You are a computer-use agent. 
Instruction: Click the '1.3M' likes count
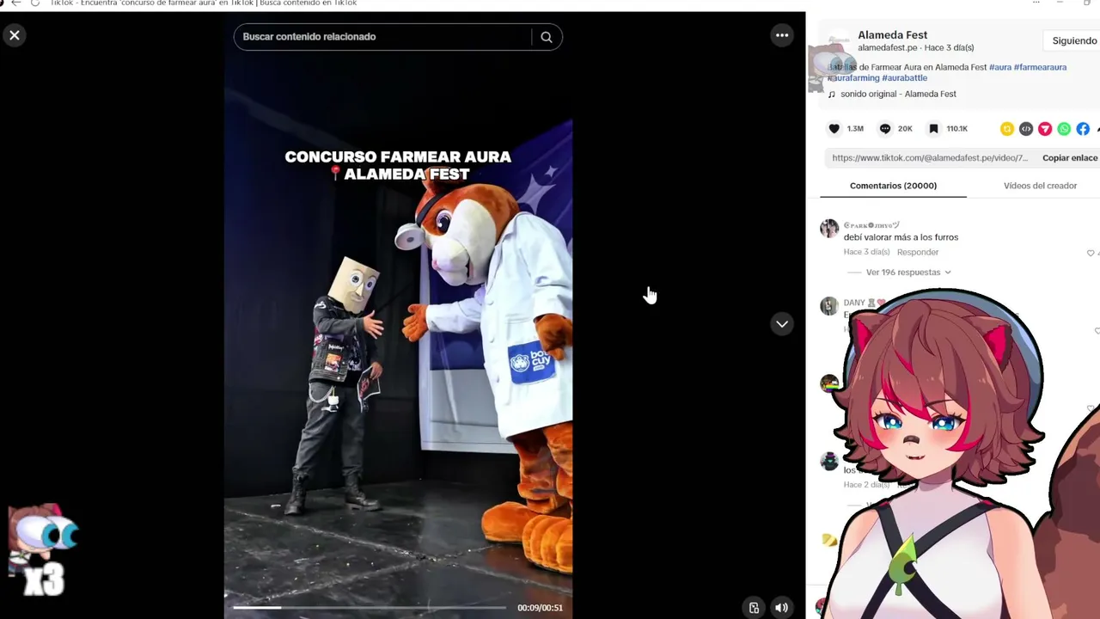point(855,129)
